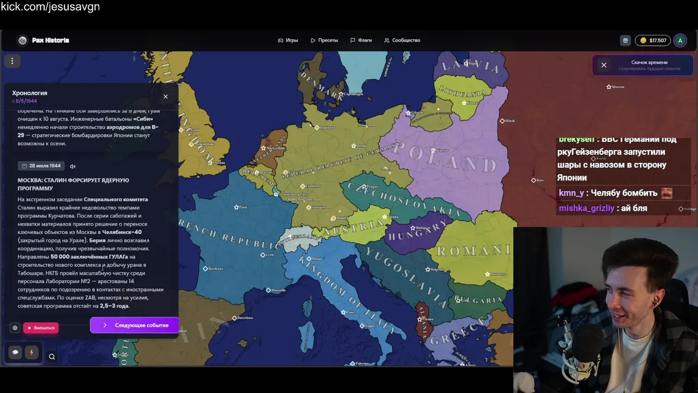
Task: Select the Amsterdam capital star
Action: [263, 148]
